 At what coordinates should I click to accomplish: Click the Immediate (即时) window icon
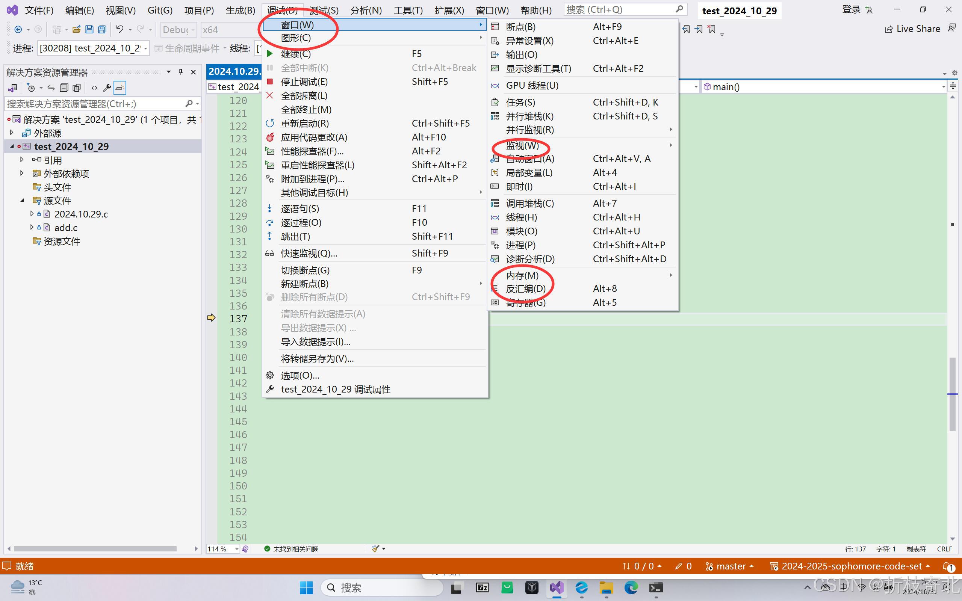coord(495,186)
